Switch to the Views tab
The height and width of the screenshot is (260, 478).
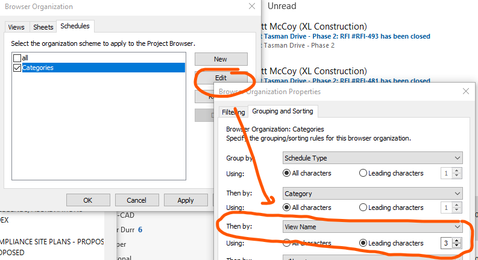[16, 27]
